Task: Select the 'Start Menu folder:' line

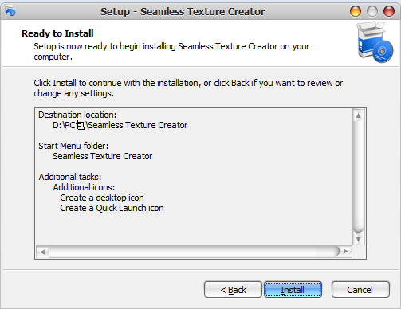Action: (x=73, y=146)
